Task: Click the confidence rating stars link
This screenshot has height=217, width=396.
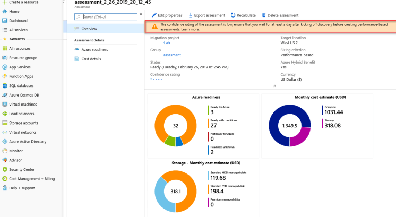Action: coord(156,79)
